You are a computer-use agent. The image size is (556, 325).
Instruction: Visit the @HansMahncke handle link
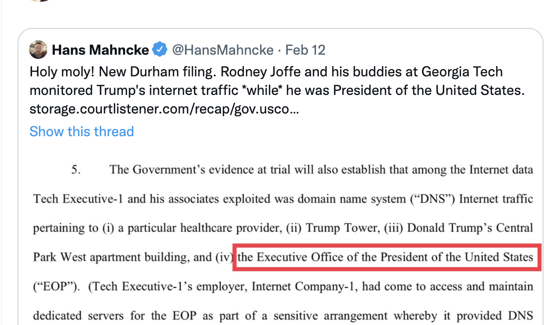pos(223,50)
